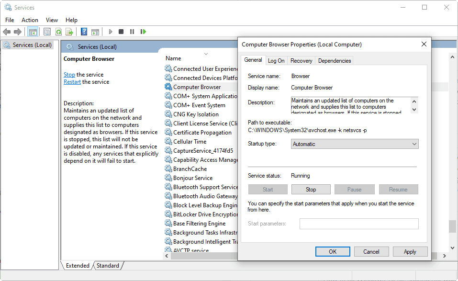The height and width of the screenshot is (281, 458).
Task: Stop the service via the Stop link
Action: tap(69, 74)
